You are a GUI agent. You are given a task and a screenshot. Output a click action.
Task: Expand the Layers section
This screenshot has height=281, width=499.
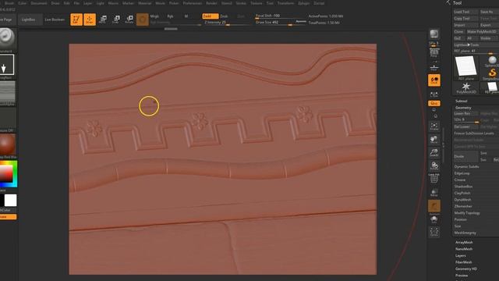coord(461,255)
